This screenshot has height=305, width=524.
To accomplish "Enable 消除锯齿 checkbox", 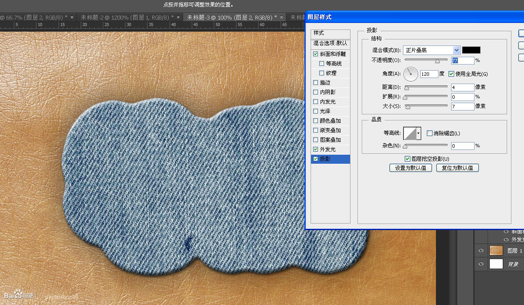I will click(x=429, y=133).
